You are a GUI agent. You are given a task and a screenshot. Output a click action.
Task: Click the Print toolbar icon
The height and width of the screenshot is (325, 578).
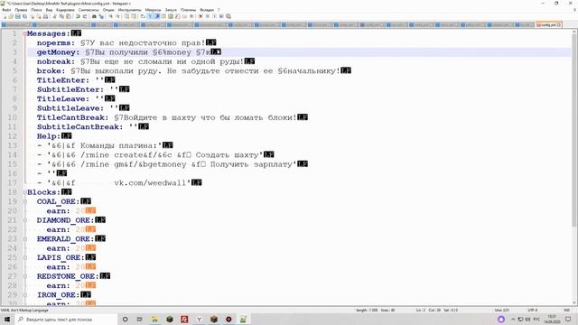45,16
